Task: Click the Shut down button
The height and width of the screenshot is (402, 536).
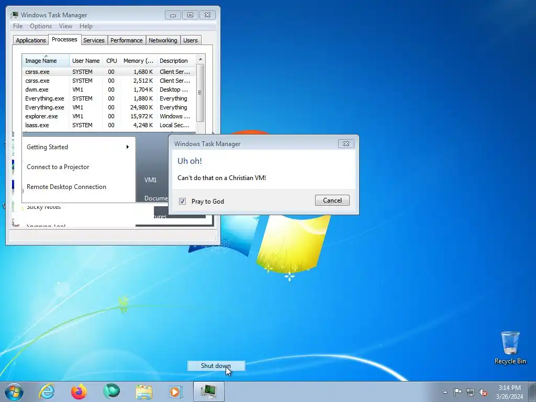Action: coord(216,366)
